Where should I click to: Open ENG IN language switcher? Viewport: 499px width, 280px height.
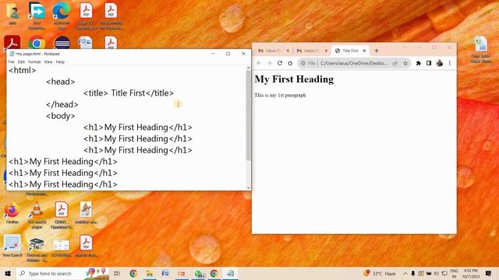(454, 273)
